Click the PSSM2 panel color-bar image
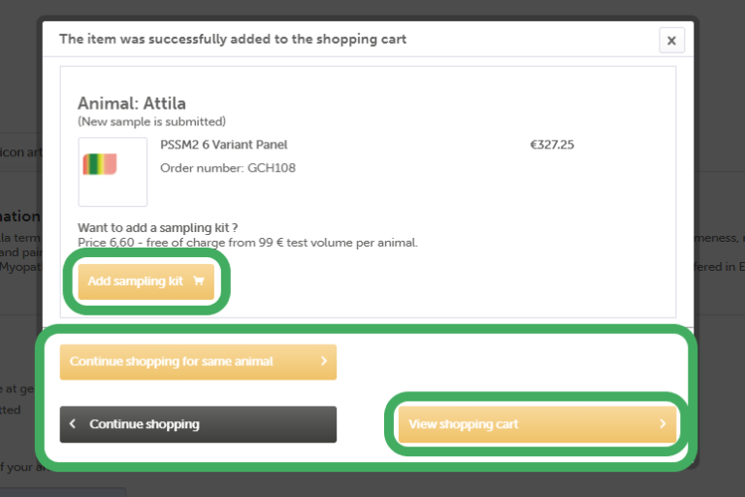The image size is (745, 497). 100,165
